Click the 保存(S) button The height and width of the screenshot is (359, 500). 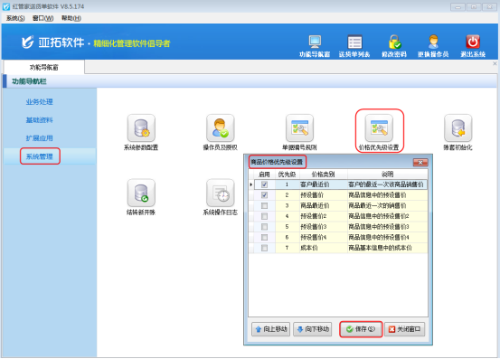[361, 329]
